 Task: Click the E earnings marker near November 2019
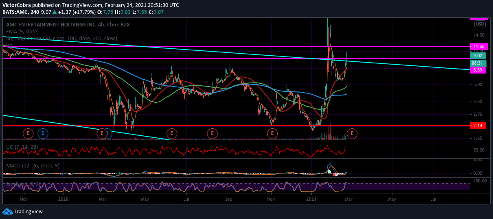pos(28,133)
